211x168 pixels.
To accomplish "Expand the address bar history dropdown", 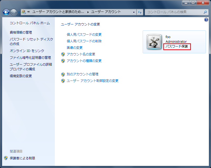I will pyautogui.click(x=134, y=12).
